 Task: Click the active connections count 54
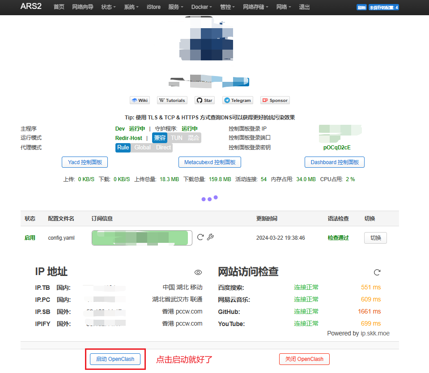(x=263, y=179)
